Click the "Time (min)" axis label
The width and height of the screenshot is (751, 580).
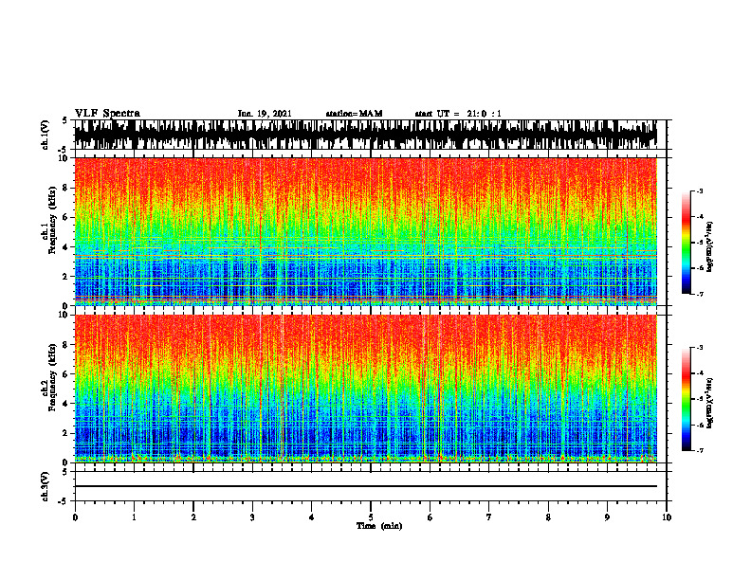tap(379, 526)
